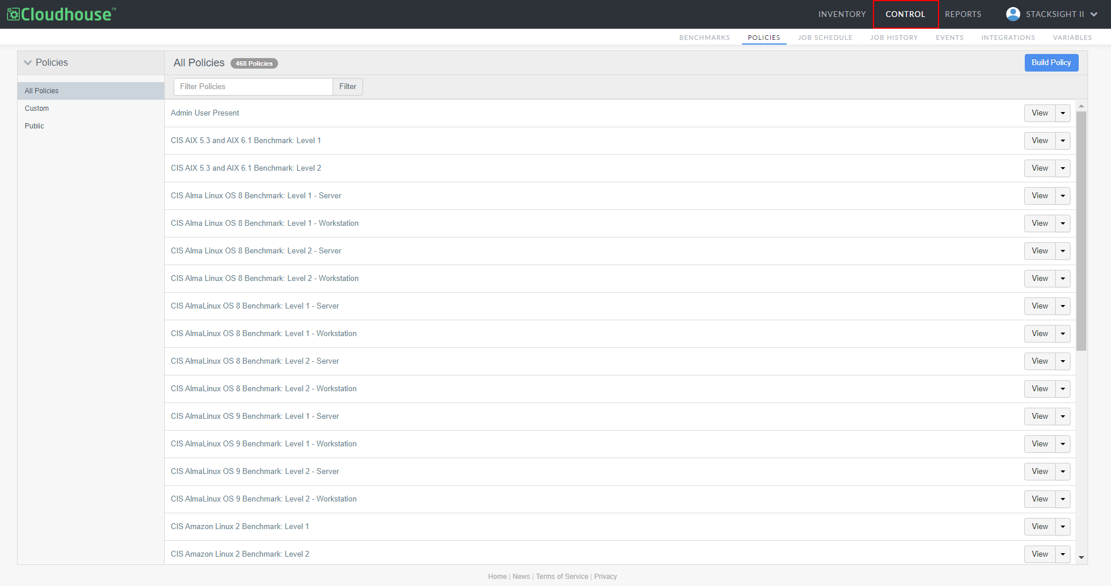Viewport: 1111px width, 586px height.
Task: Open CIS Amazon Linux 2 Level 1 link
Action: 240,527
